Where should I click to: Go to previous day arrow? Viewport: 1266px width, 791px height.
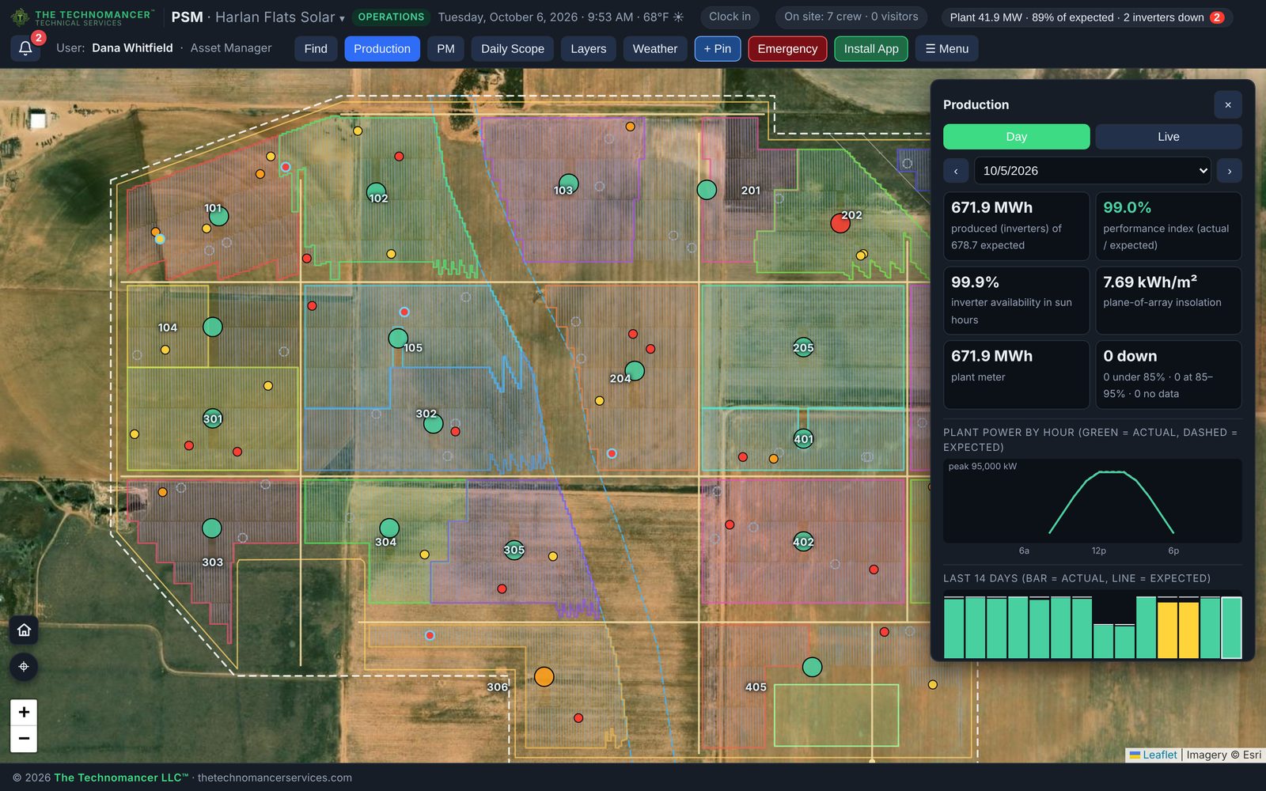coord(956,171)
